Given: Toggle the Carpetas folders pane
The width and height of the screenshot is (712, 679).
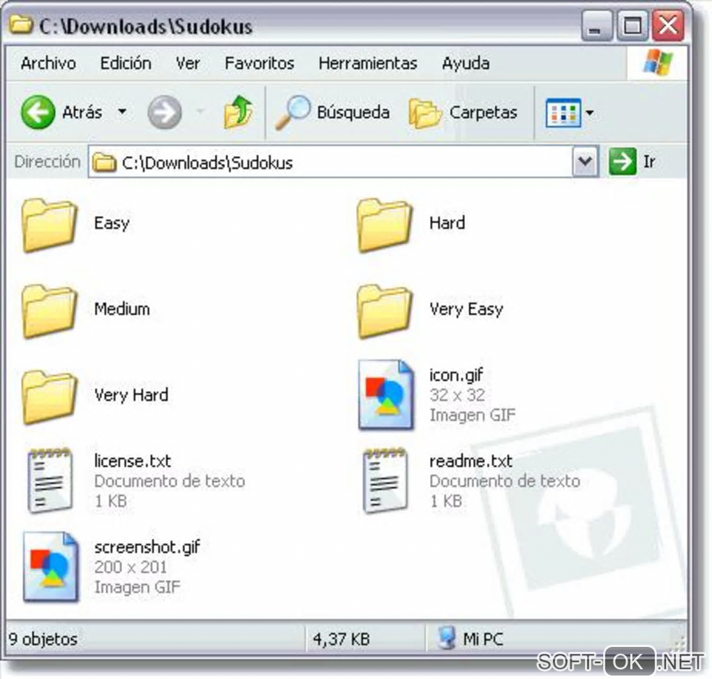Looking at the screenshot, I should [x=463, y=112].
